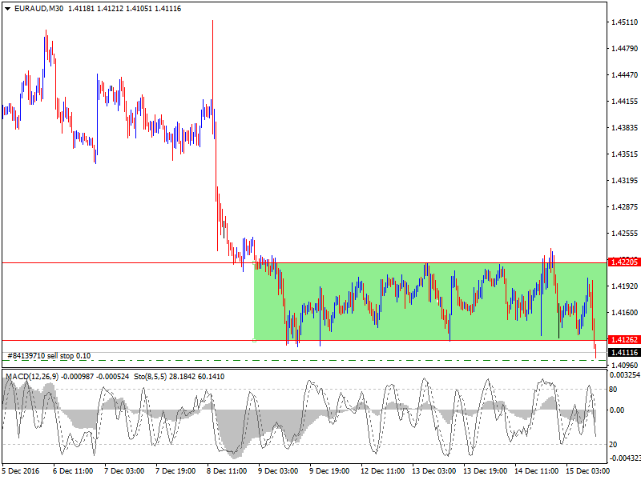Click the EURAUD,M30 chart title text

pos(38,9)
